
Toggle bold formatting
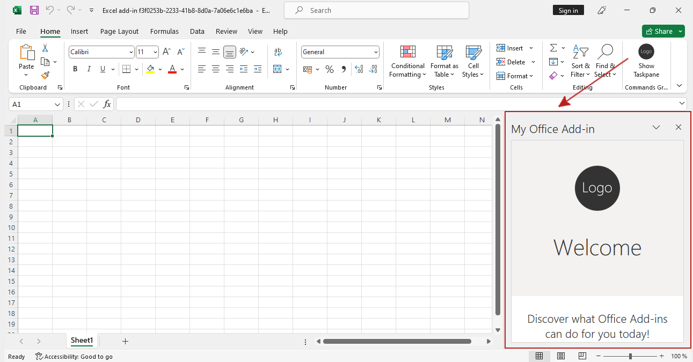point(75,69)
